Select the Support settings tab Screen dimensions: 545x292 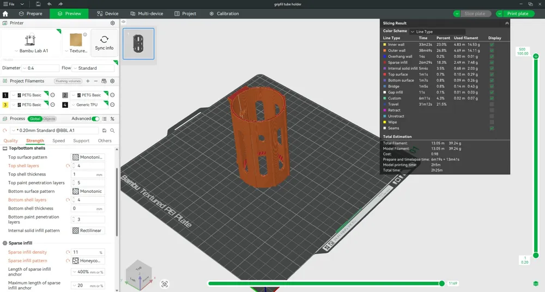(x=81, y=141)
